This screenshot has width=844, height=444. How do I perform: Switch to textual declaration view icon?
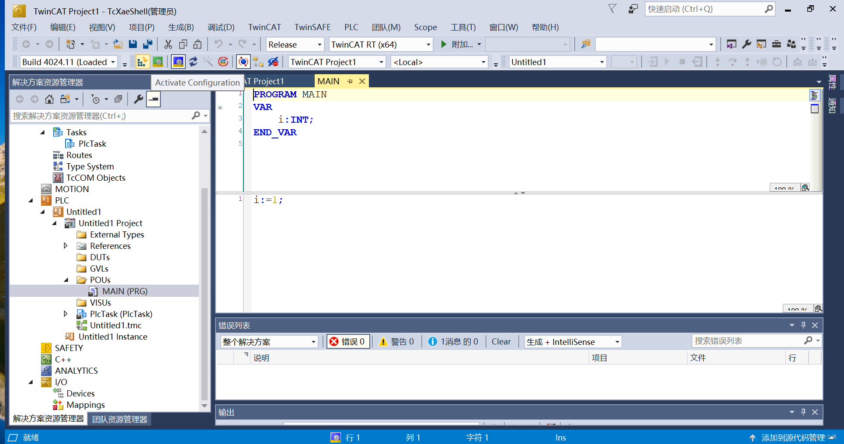pos(815,95)
